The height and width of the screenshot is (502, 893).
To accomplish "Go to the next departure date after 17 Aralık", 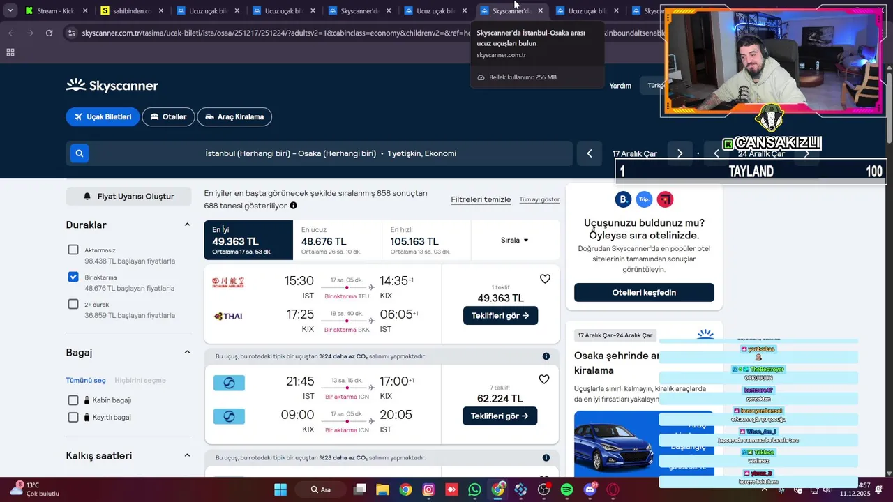I will point(680,153).
